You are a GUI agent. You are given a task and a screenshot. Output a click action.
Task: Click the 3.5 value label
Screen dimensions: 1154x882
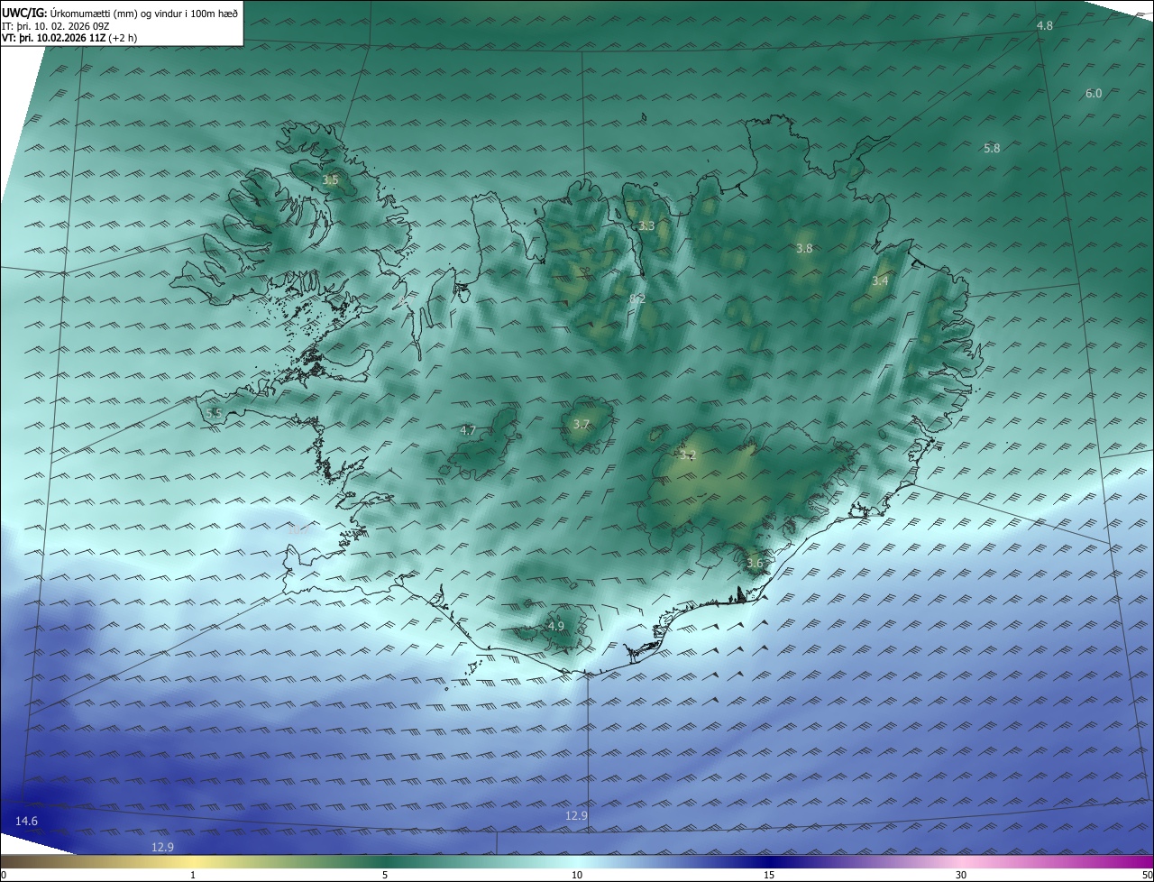coord(330,180)
